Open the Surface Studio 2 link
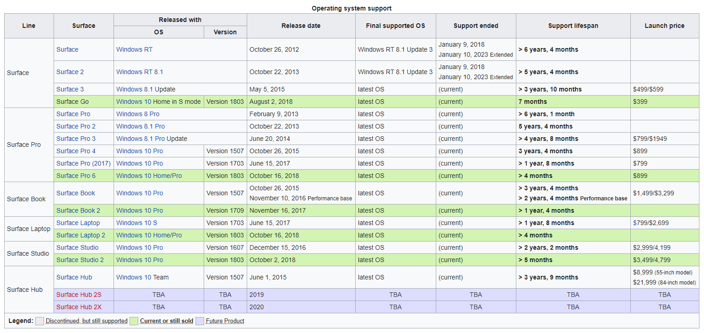 79,260
